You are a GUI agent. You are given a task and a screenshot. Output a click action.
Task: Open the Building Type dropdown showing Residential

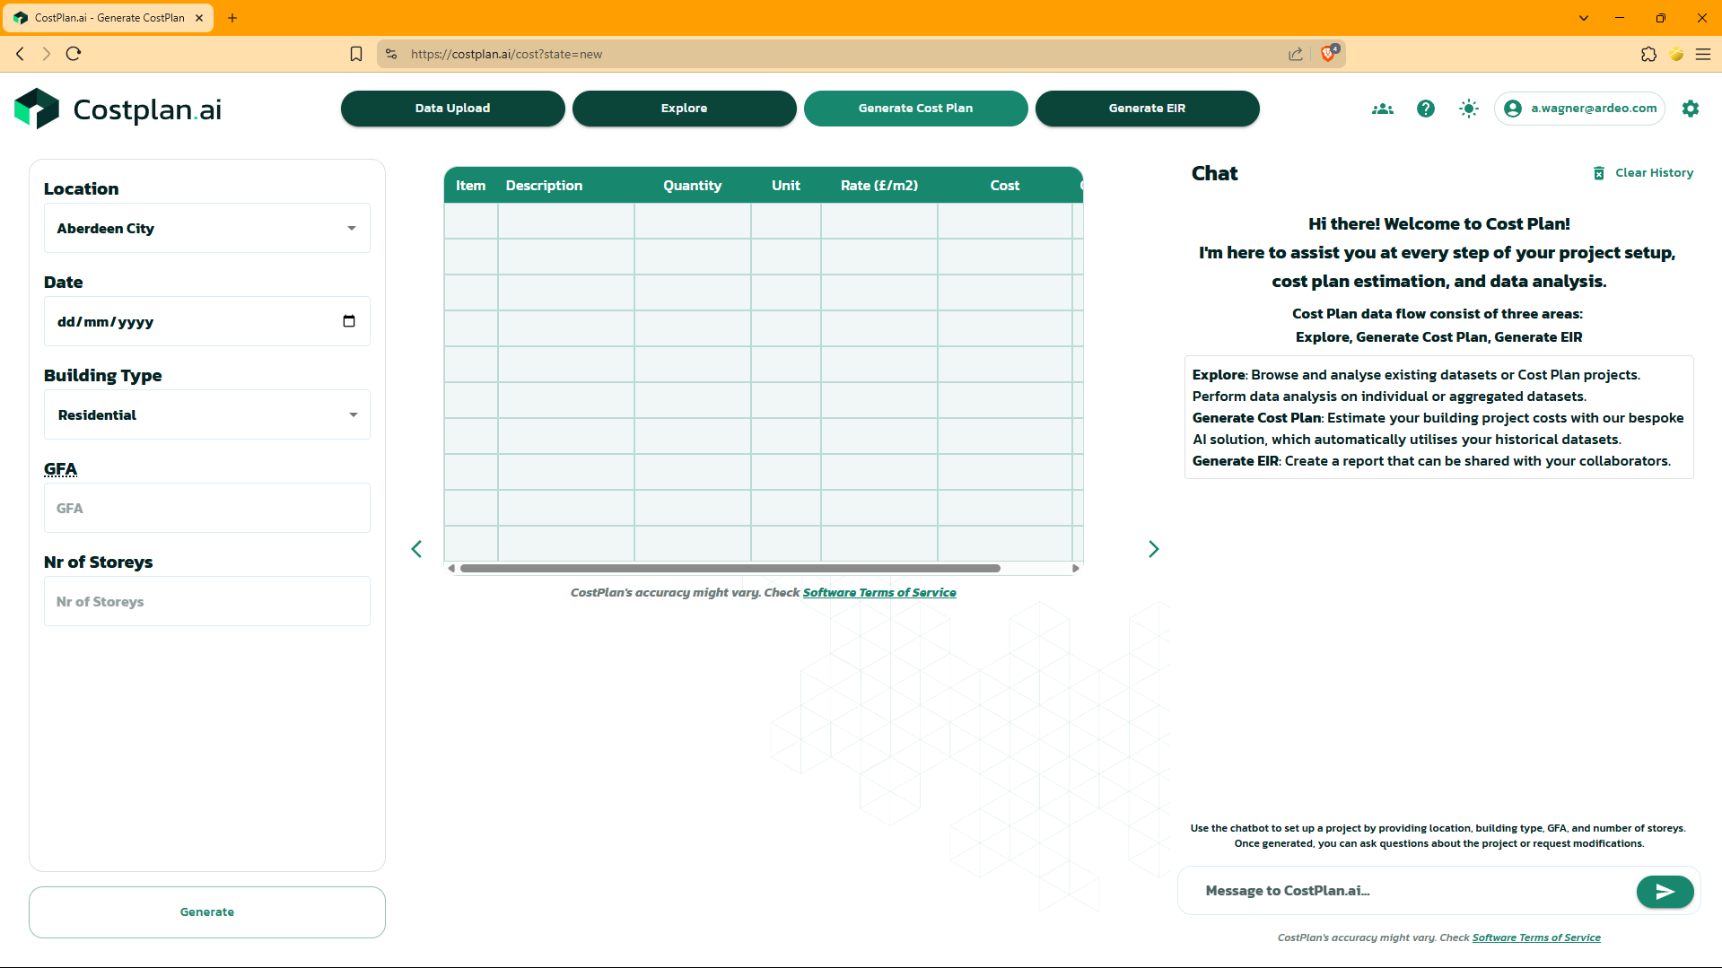(206, 414)
